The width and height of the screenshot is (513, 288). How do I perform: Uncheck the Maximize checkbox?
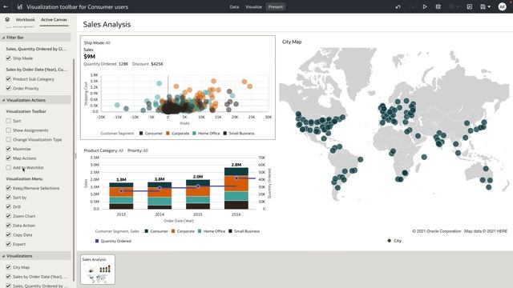coord(9,149)
